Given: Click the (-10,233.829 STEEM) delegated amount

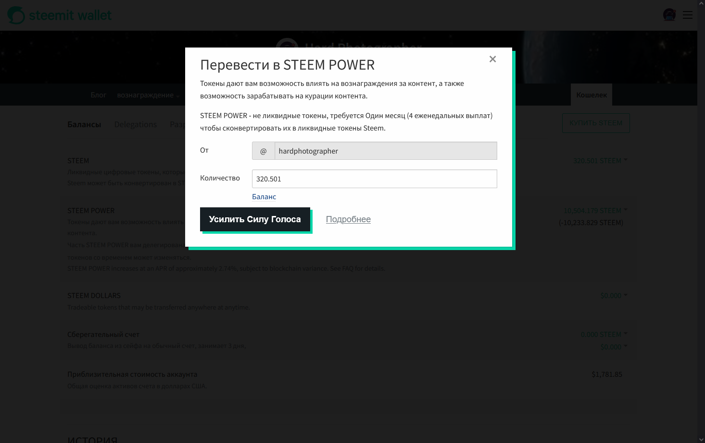Looking at the screenshot, I should click(x=591, y=223).
